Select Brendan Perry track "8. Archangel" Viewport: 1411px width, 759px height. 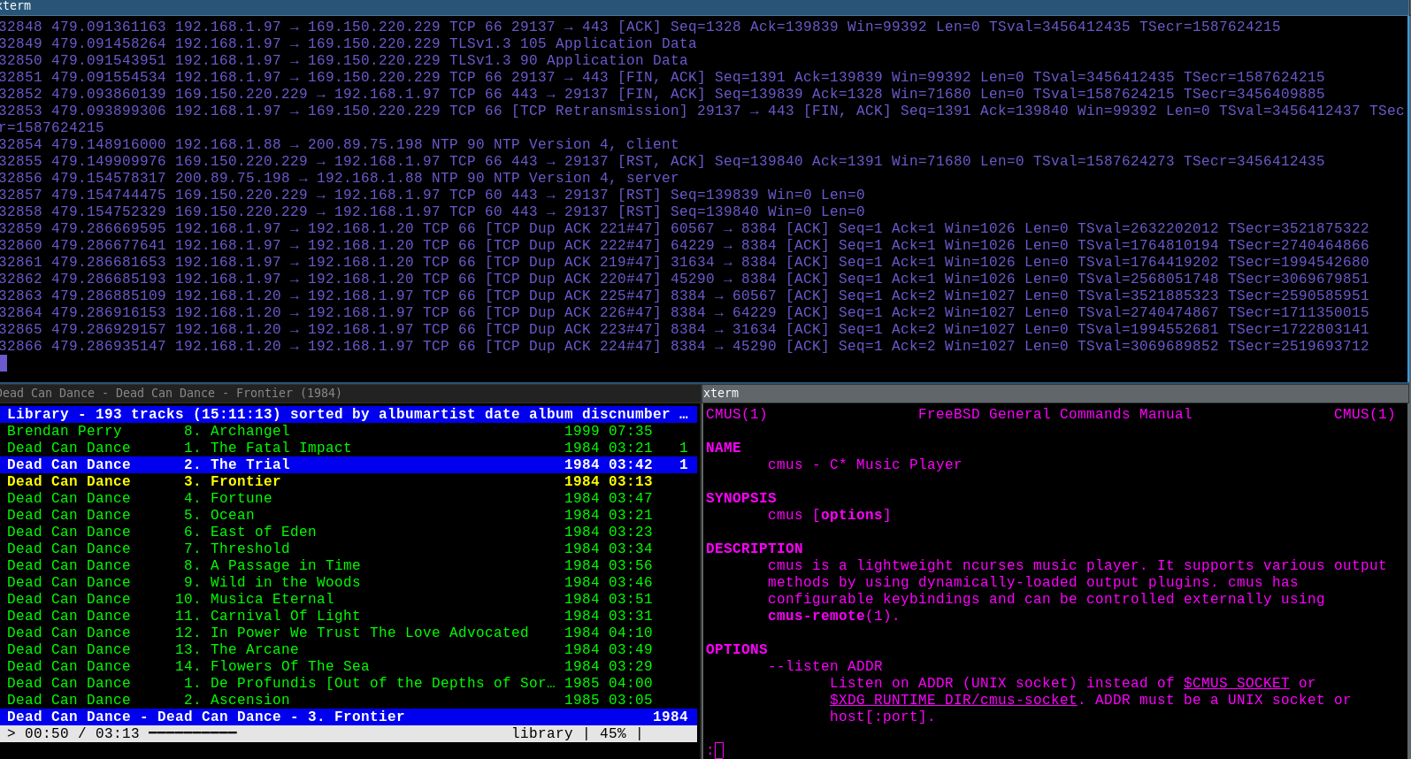click(349, 431)
